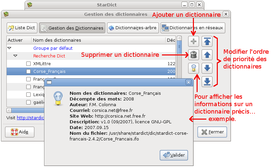This screenshot has height=168, width=271.
Task: Select Groupe par défaut text
Action: click(53, 48)
